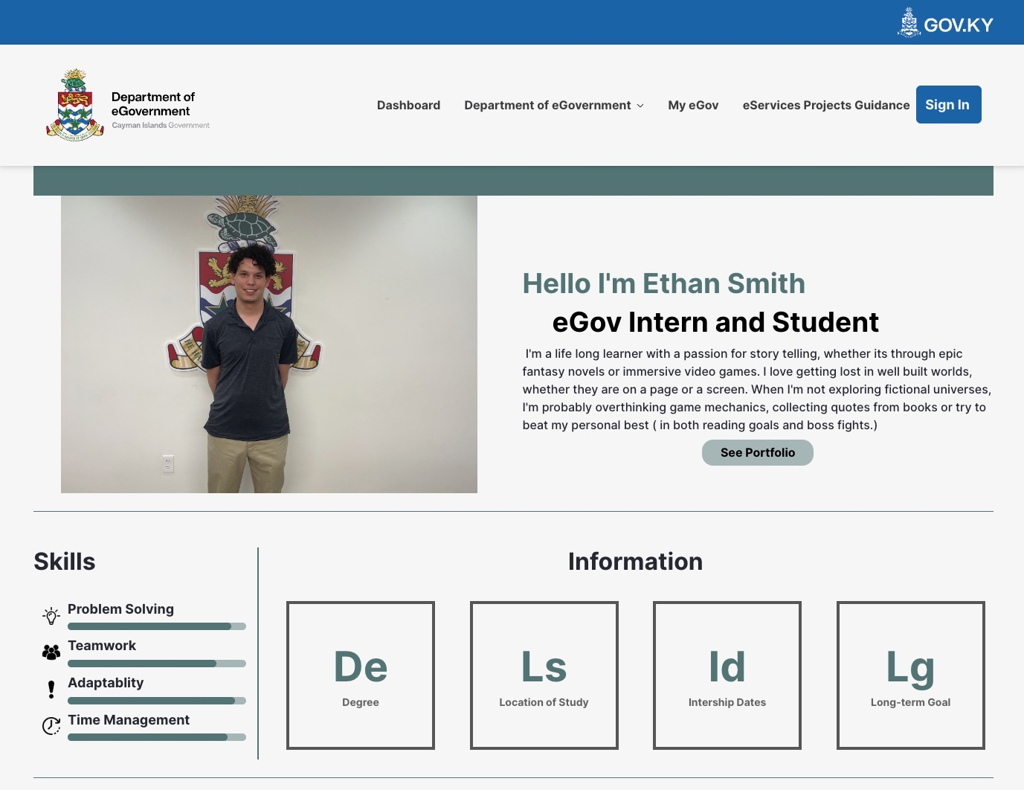Viewport: 1024px width, 790px height.
Task: Click the people Teamwork icon
Action: click(51, 652)
